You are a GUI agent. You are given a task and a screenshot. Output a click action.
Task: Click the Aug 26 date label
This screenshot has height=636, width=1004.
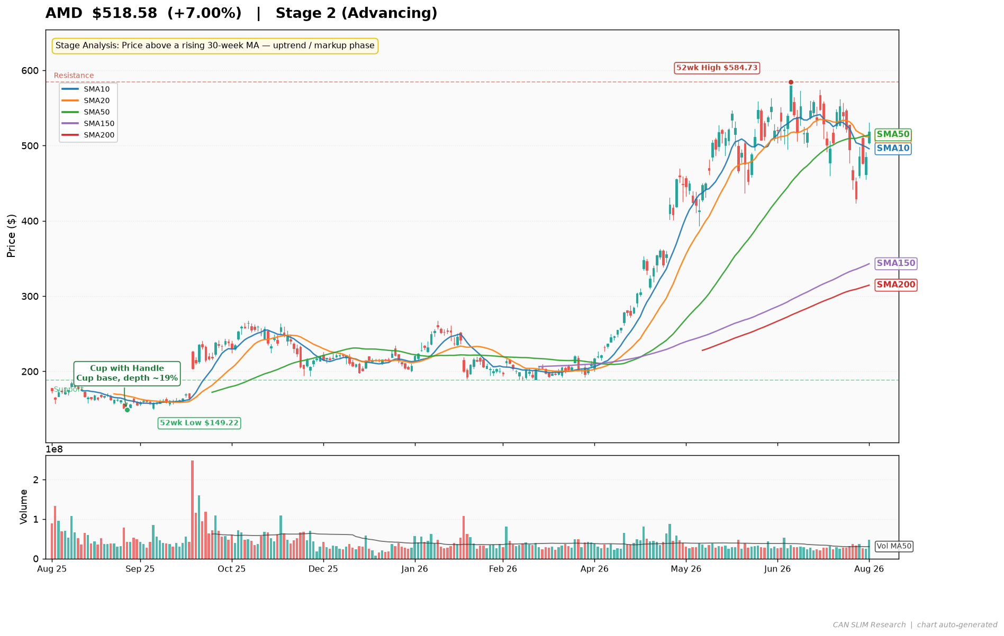pos(869,569)
